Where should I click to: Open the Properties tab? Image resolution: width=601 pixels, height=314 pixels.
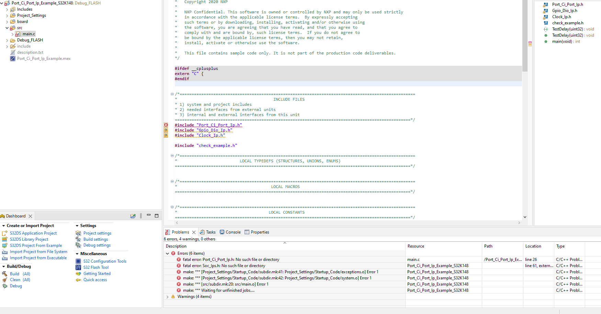[257, 232]
